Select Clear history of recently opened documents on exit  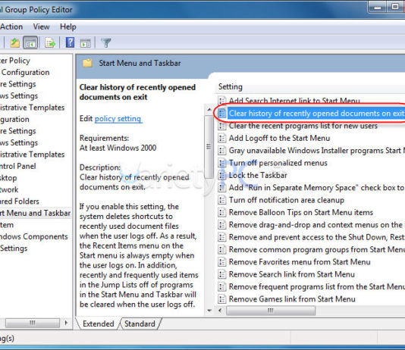click(316, 114)
